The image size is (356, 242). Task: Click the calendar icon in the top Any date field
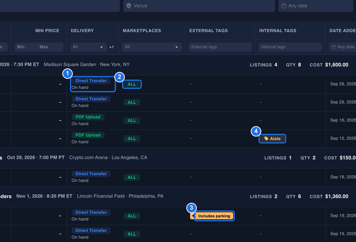click(284, 6)
